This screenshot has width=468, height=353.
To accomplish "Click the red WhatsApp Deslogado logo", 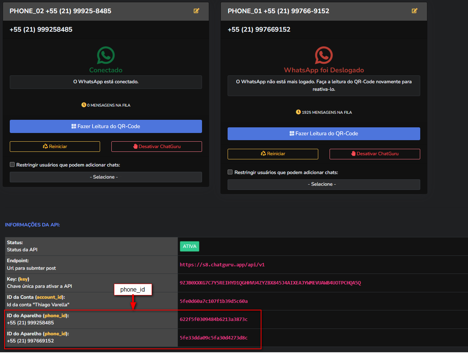I will [324, 55].
